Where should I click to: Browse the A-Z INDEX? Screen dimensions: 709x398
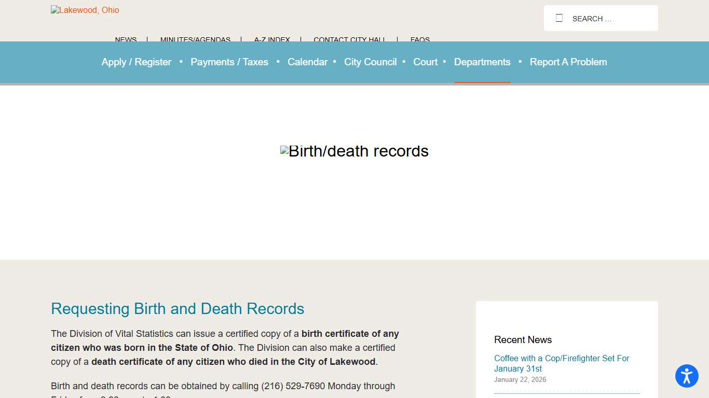271,40
